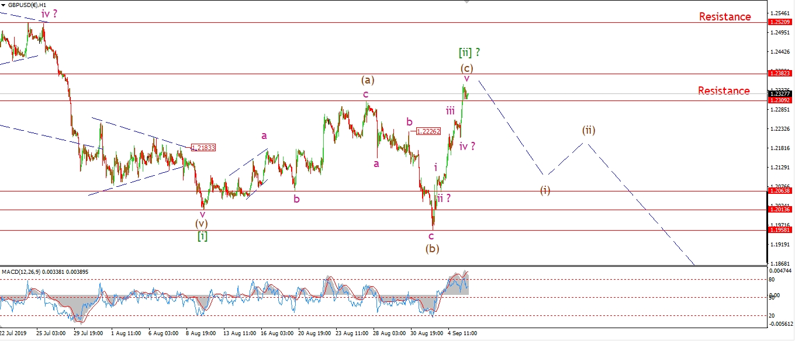The image size is (795, 341).
Task: Click the brown (a) wave label
Action: pyautogui.click(x=368, y=81)
